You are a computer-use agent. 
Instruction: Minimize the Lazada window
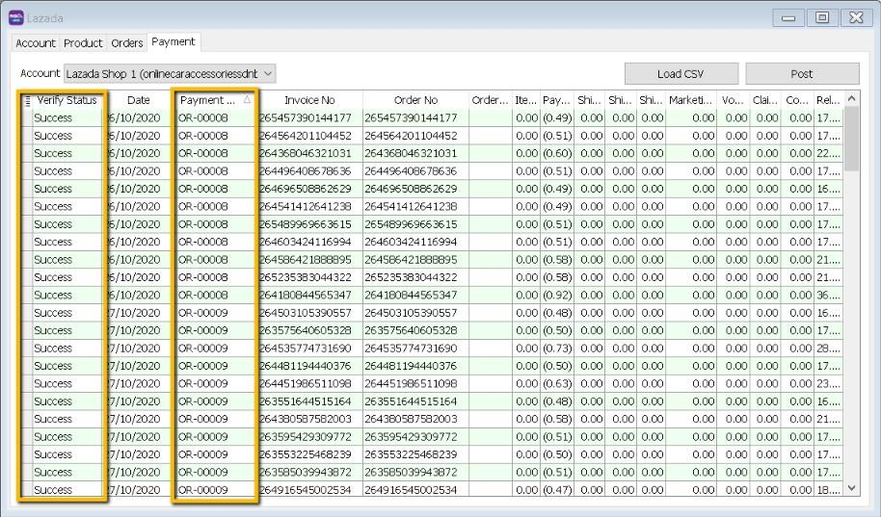(790, 18)
